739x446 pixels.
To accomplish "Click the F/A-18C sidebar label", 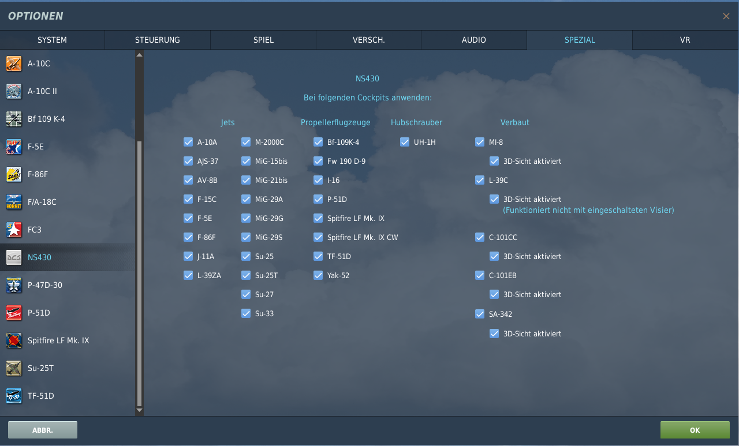I will 42,202.
